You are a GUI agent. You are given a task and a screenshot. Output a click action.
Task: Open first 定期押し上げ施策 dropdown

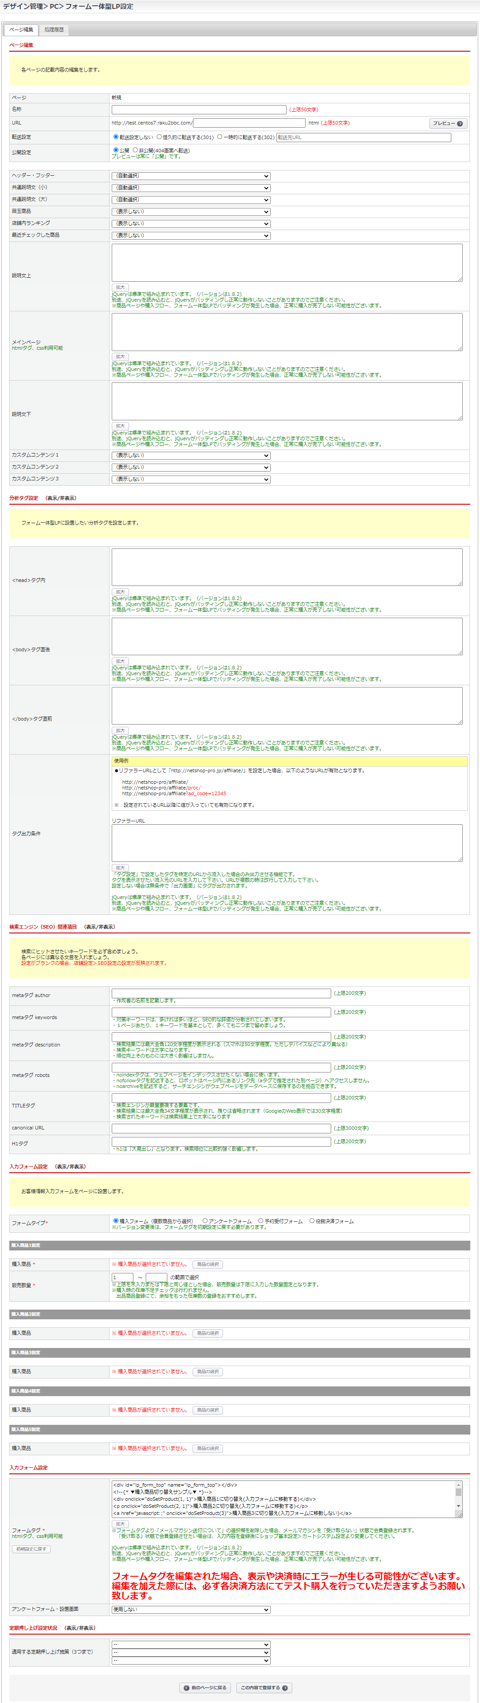point(191,1645)
